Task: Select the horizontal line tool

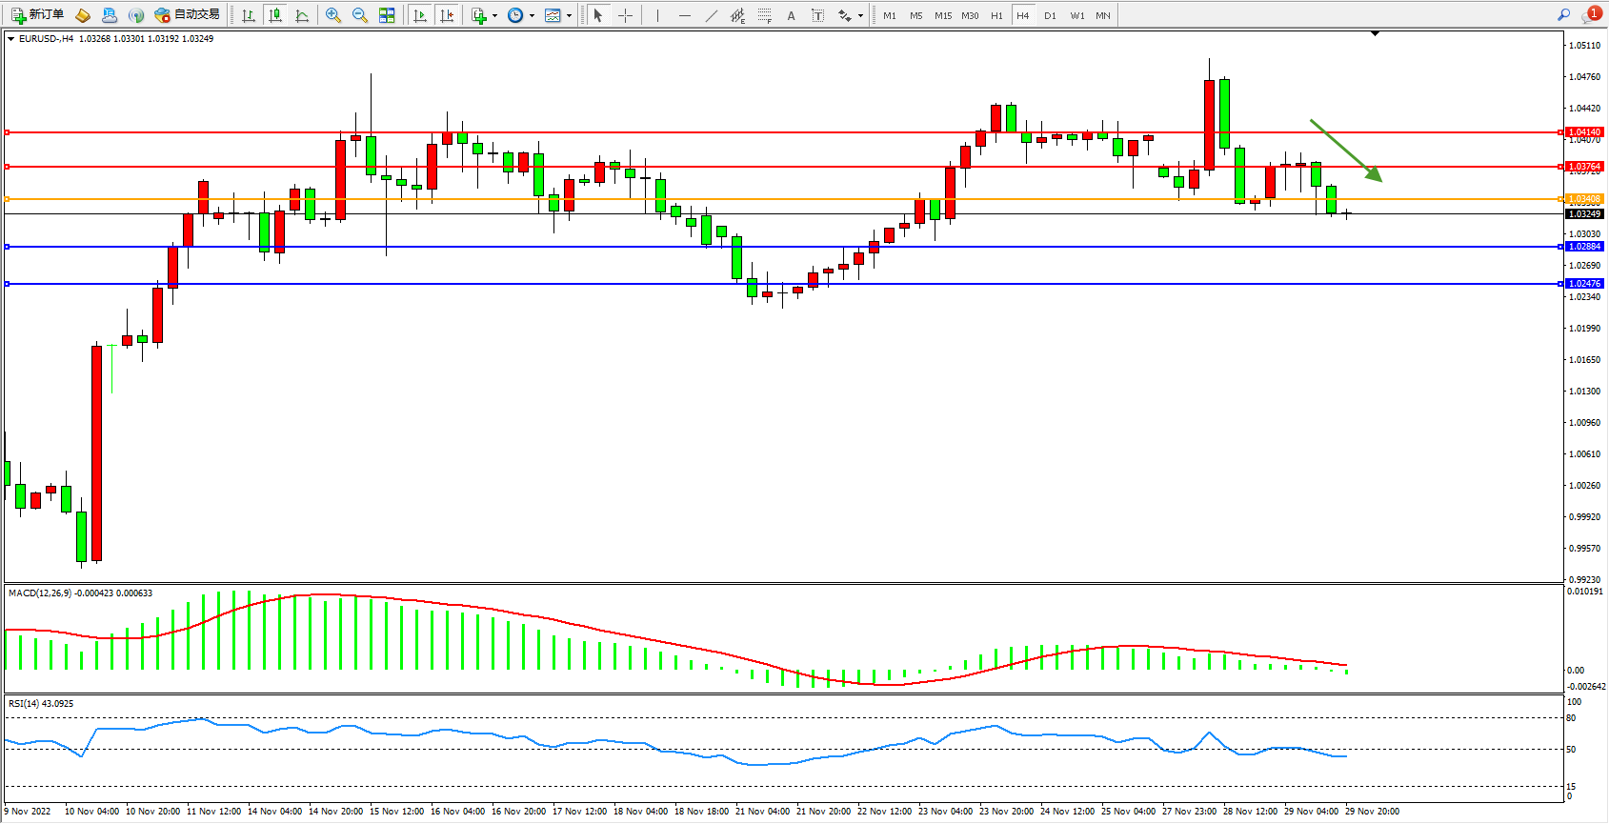Action: pyautogui.click(x=684, y=15)
